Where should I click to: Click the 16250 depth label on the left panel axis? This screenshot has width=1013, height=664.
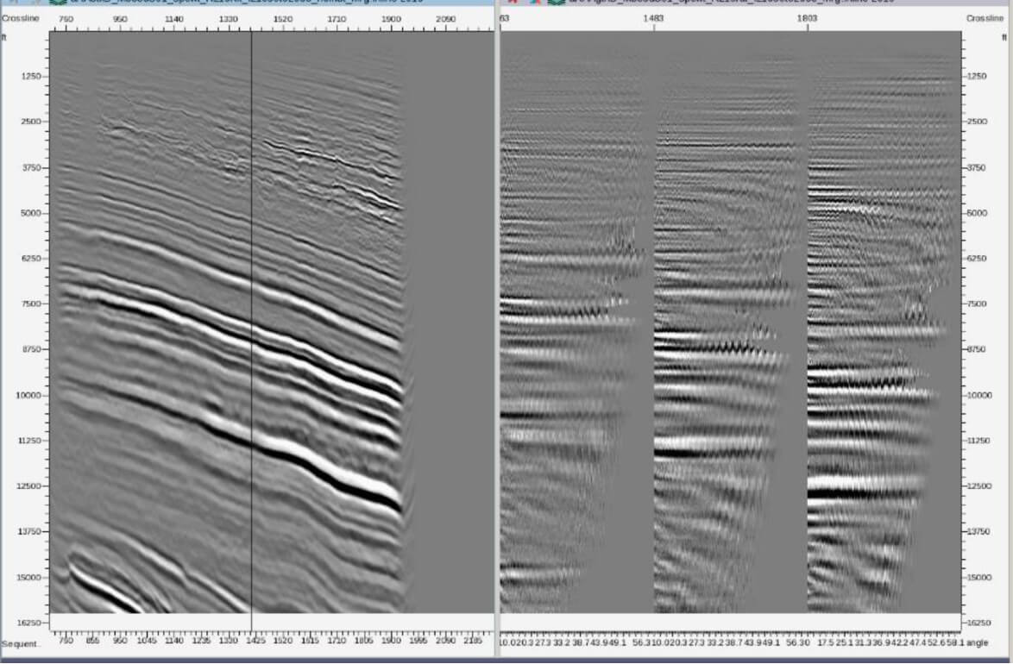click(28, 623)
